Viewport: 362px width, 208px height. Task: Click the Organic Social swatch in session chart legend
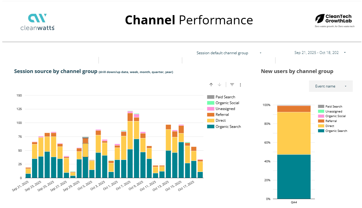210,103
